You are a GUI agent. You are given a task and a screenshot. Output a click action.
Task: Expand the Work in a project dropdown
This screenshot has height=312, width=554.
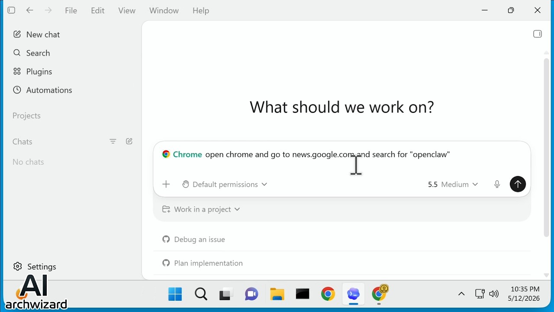201,209
